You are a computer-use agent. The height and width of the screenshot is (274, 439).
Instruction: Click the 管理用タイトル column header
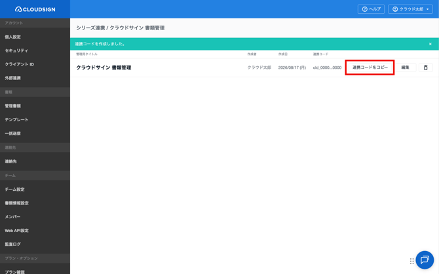86,54
